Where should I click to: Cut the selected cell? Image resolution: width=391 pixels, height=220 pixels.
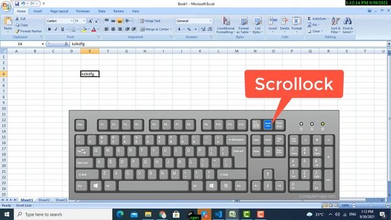(20, 19)
